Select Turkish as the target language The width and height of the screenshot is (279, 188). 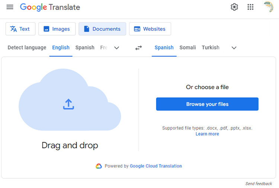click(x=211, y=48)
